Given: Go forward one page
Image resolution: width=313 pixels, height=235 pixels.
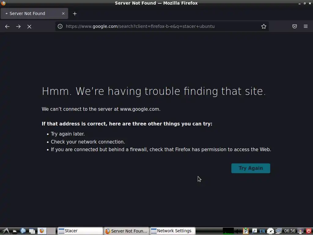Looking at the screenshot, I should point(18,26).
